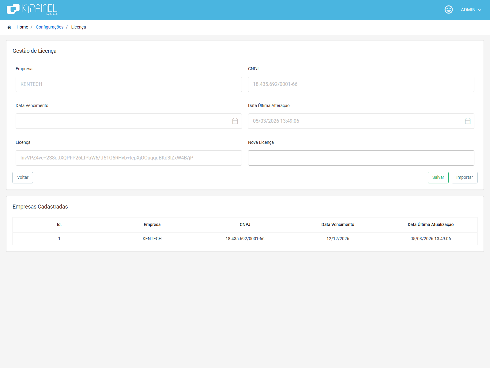Go to Home breadcrumb link
The width and height of the screenshot is (490, 368).
[22, 27]
